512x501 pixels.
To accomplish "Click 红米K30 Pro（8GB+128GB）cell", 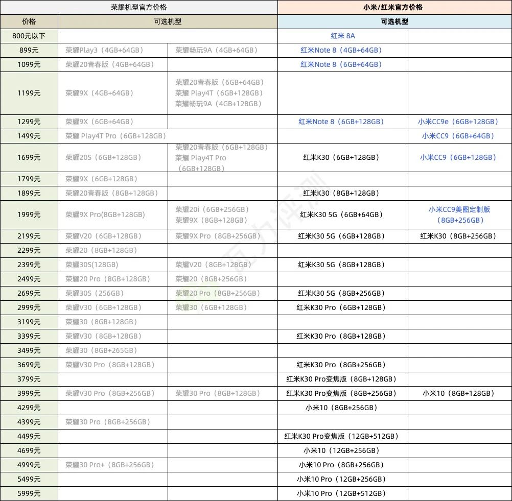I will click(343, 336).
